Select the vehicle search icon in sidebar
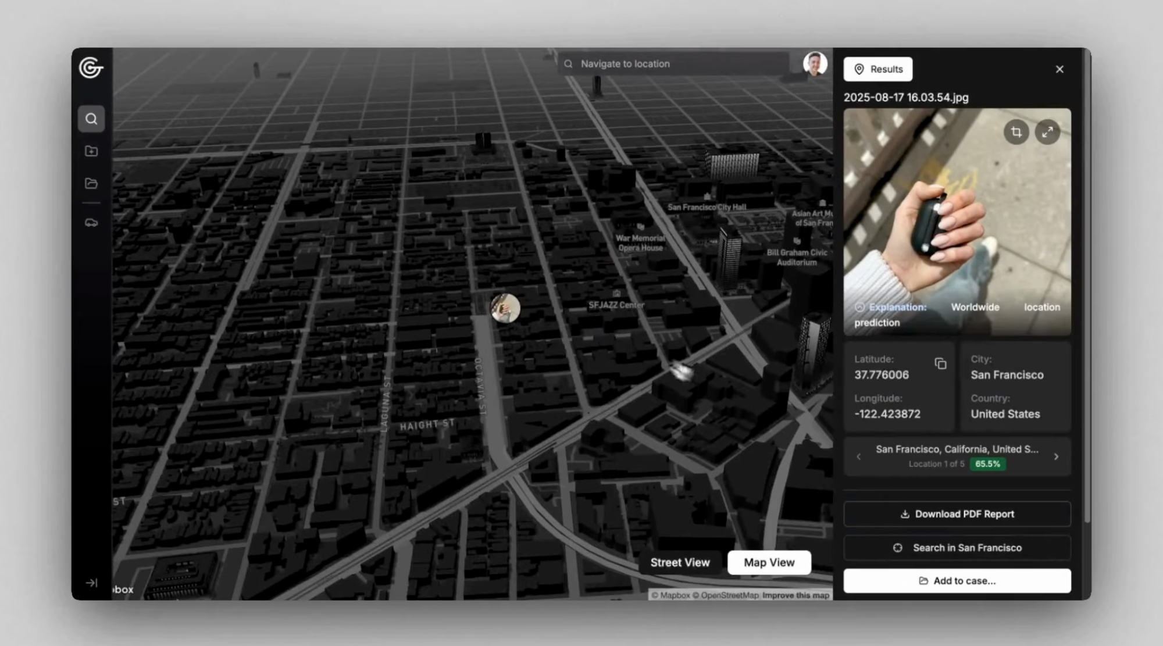 pyautogui.click(x=91, y=223)
